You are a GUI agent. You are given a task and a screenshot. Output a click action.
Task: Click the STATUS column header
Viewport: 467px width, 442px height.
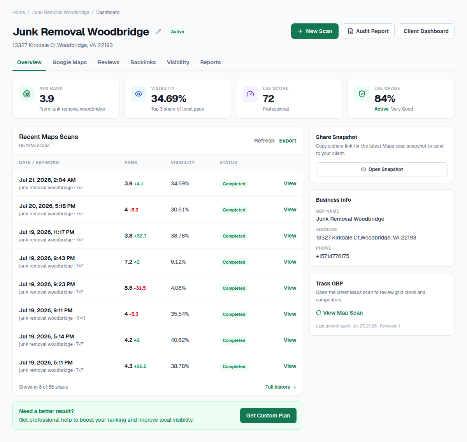tap(228, 162)
